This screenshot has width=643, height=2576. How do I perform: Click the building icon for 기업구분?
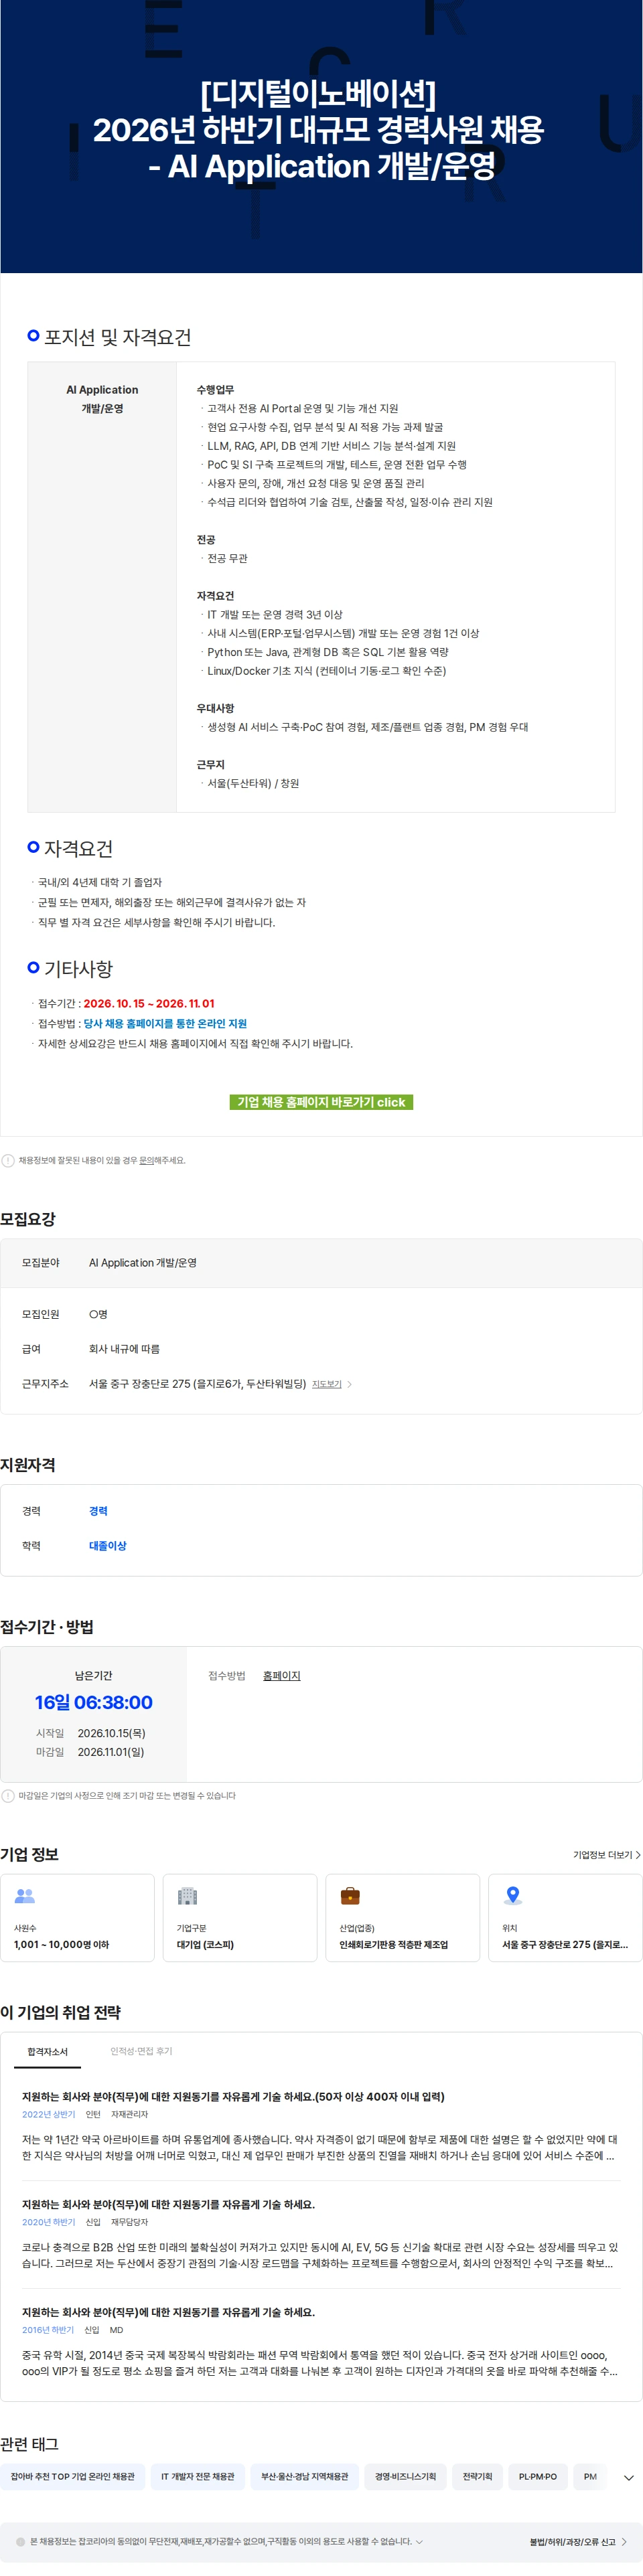click(187, 1895)
